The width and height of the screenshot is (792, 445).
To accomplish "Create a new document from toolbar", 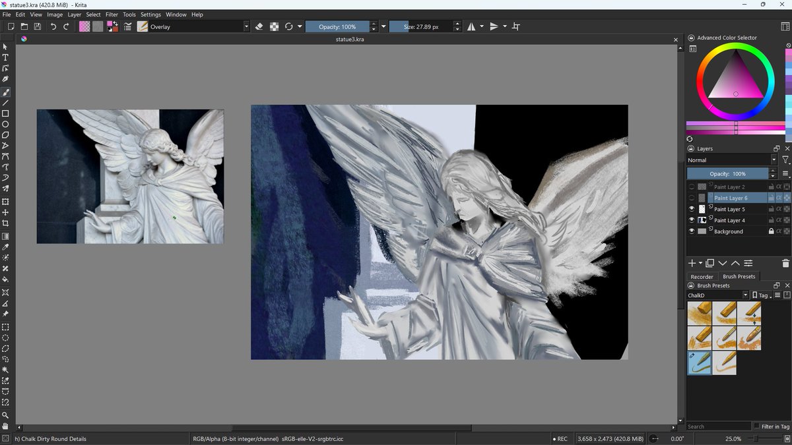I will [x=11, y=26].
